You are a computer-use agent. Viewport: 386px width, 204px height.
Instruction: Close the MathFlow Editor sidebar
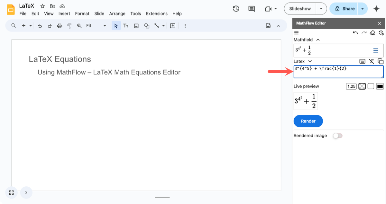[380, 23]
